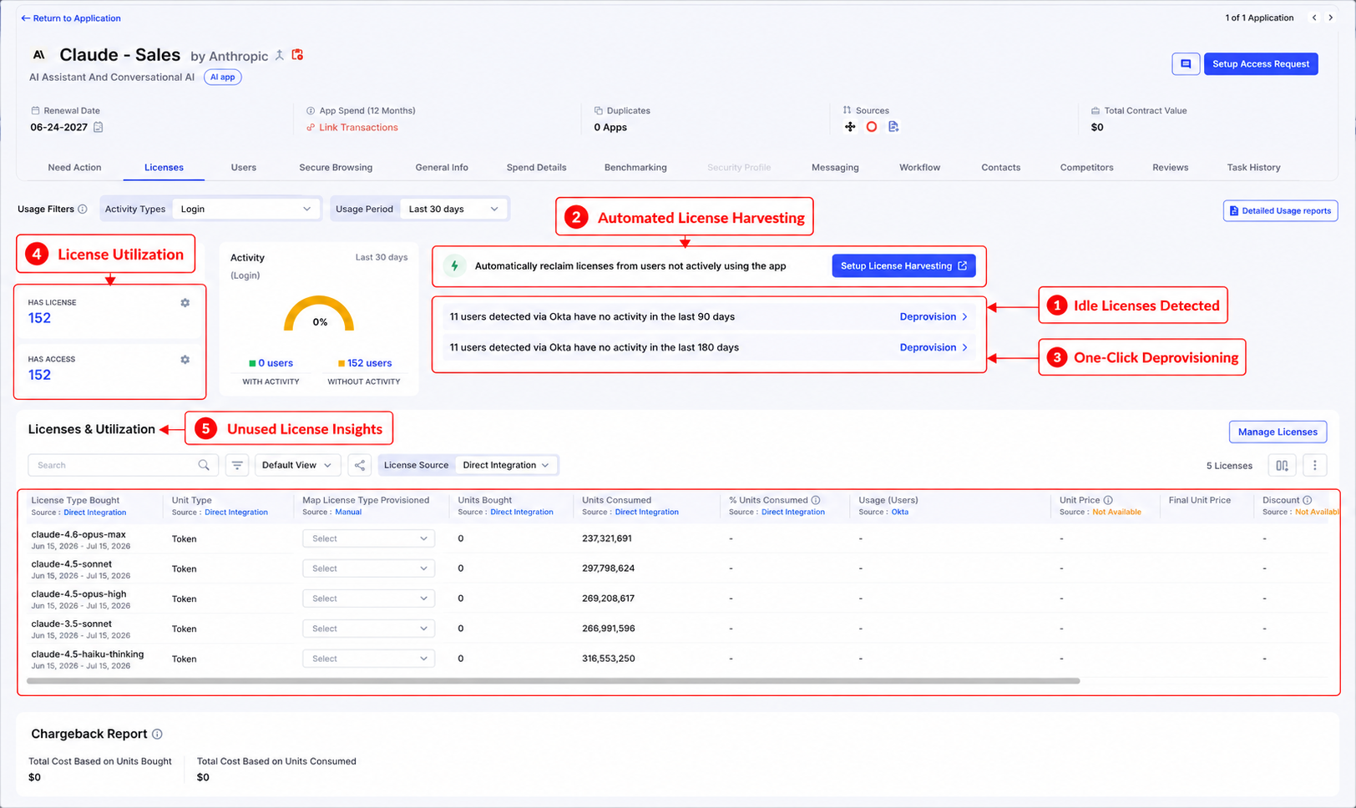
Task: Click the Unit Price info icon
Action: tap(1108, 500)
